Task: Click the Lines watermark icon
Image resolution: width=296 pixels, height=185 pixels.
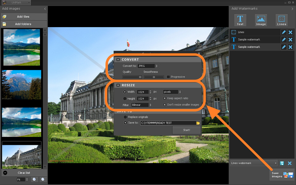Action: [282, 20]
